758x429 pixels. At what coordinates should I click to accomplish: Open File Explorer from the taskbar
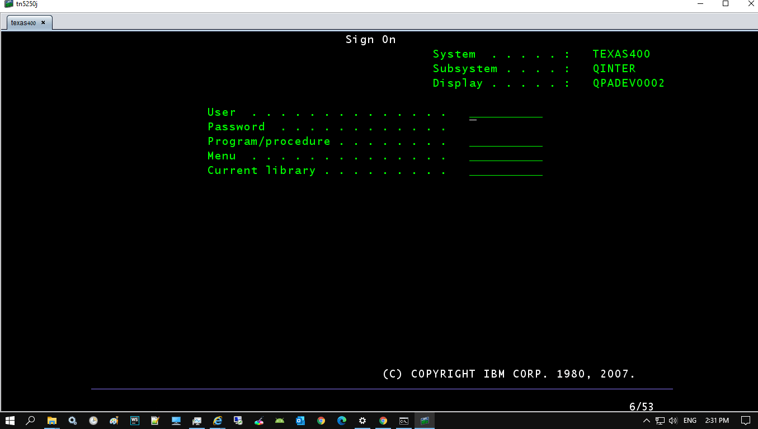(52, 420)
